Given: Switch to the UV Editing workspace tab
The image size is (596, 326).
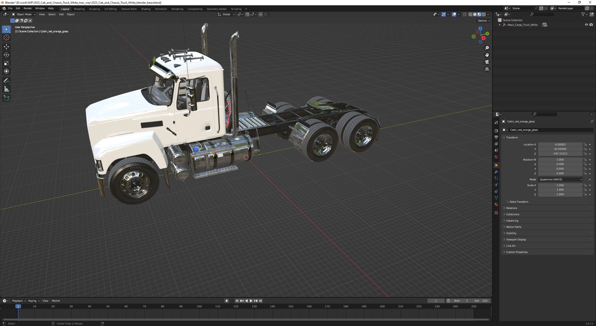Looking at the screenshot, I should [x=111, y=9].
